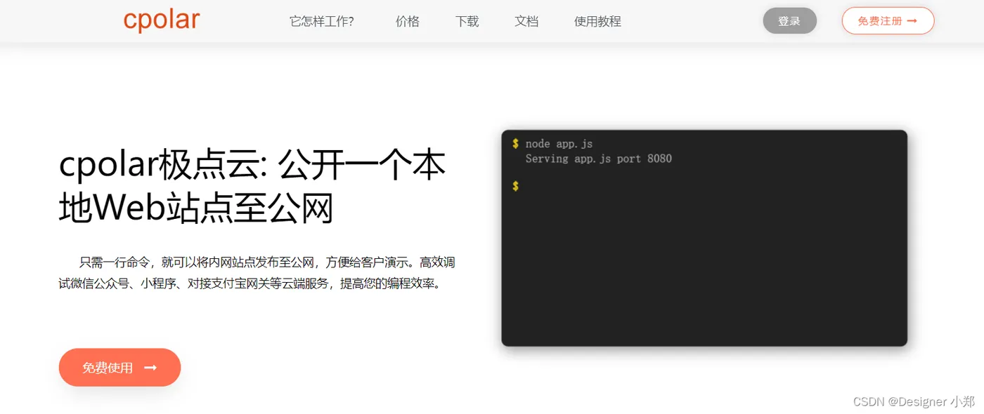Click the arrow icon in 免费注册 button
Image resolution: width=984 pixels, height=414 pixels.
pyautogui.click(x=912, y=21)
